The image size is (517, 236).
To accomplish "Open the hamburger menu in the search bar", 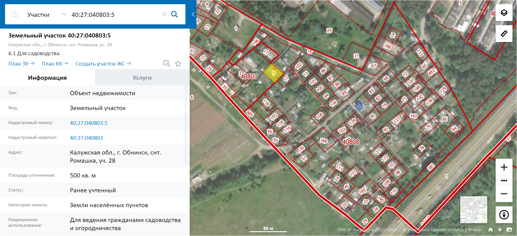I will tap(15, 15).
